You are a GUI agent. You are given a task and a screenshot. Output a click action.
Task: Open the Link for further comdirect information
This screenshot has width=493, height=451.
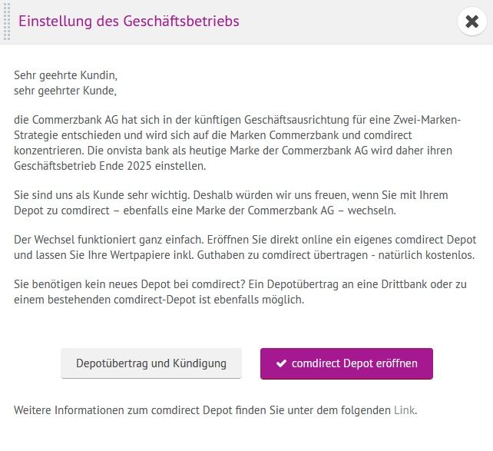[404, 410]
